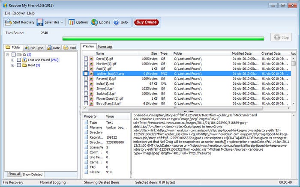The width and height of the screenshot is (300, 187).
Task: Open Help via the question mark icon
Action: point(116,22)
